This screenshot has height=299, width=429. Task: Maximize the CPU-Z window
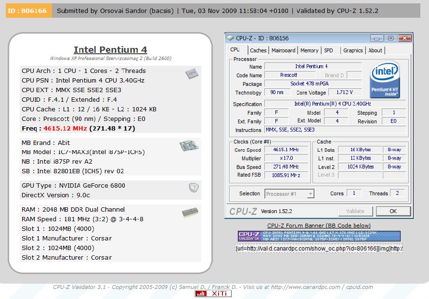390,38
